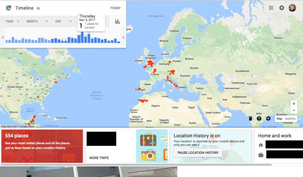
Task: Click the redacted trip image on card
Action: 102,139
